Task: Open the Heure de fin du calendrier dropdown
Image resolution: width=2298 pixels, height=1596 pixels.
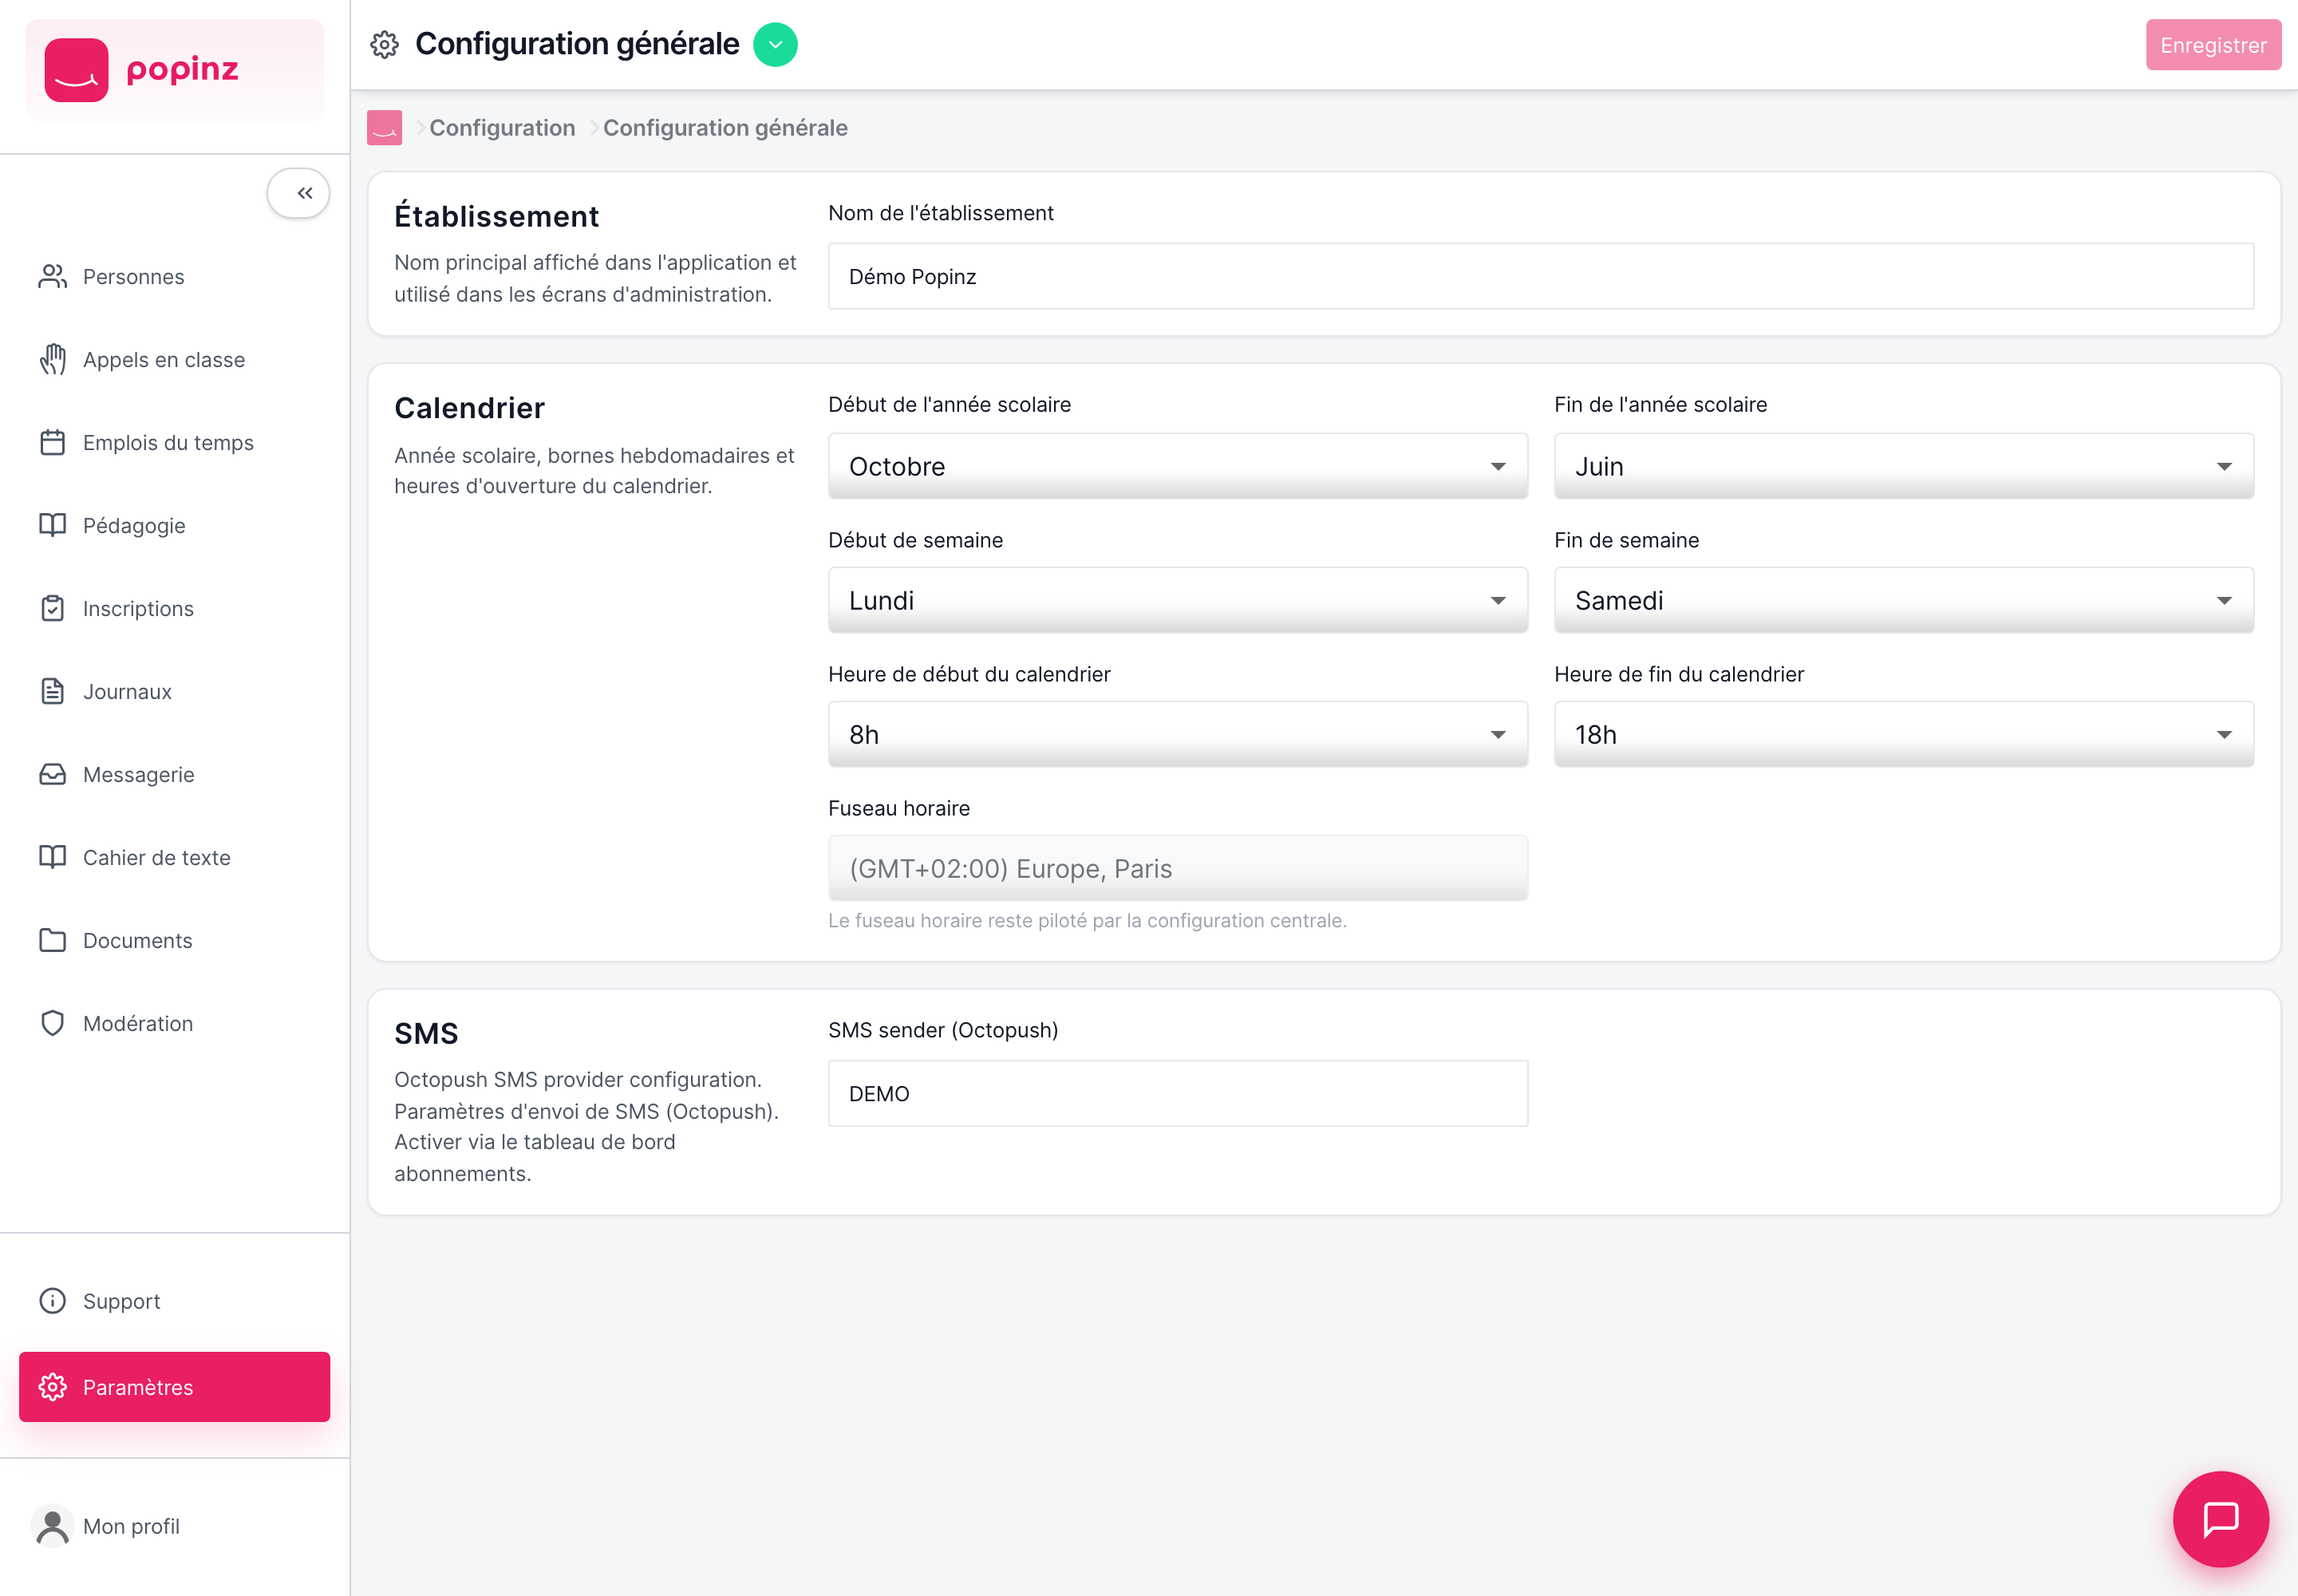Action: click(1903, 734)
